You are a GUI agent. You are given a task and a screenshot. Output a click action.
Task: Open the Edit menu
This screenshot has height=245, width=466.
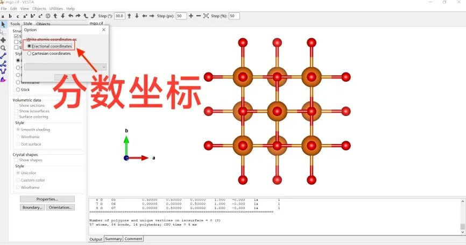coord(13,9)
